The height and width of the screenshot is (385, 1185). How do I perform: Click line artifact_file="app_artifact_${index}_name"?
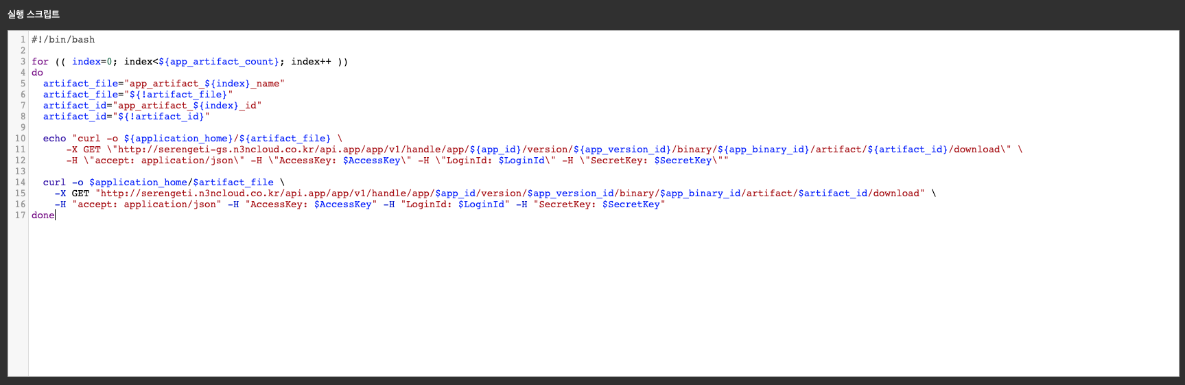pos(163,84)
